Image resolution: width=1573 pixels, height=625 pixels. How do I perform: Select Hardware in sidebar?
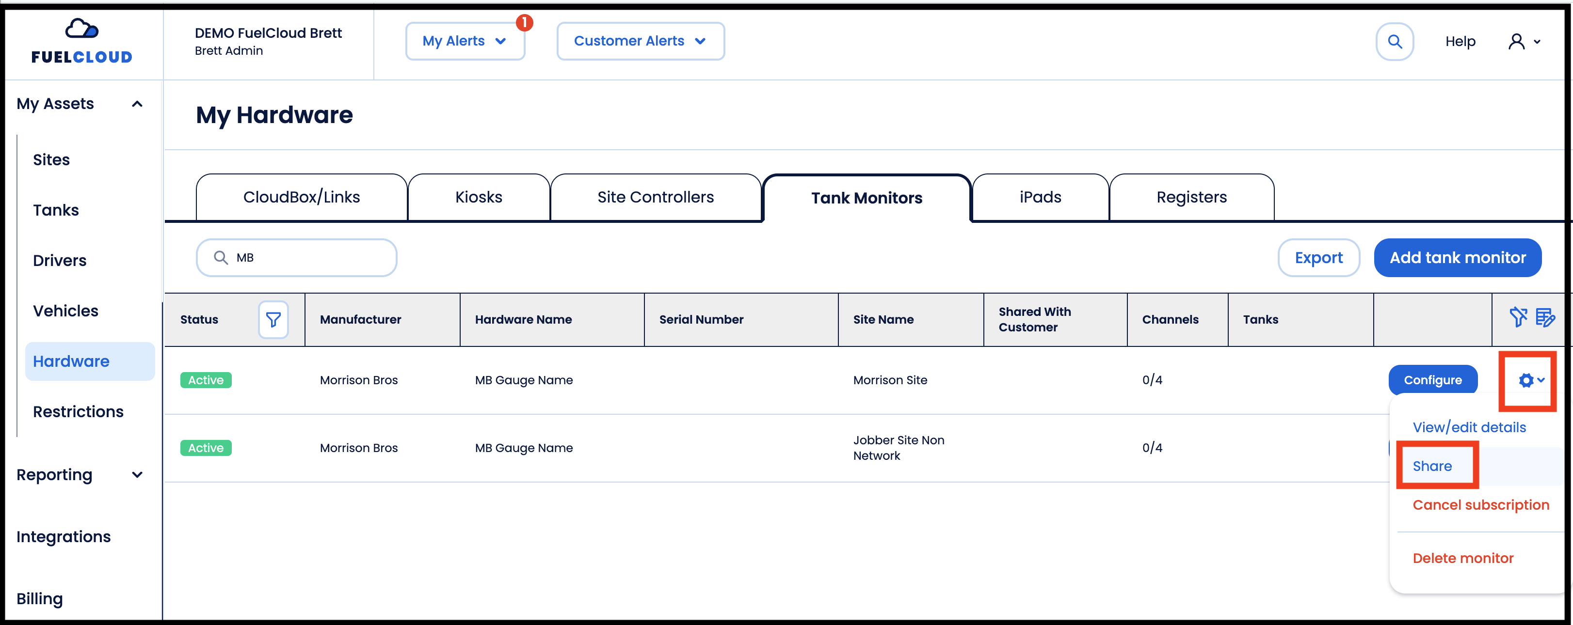click(x=90, y=361)
